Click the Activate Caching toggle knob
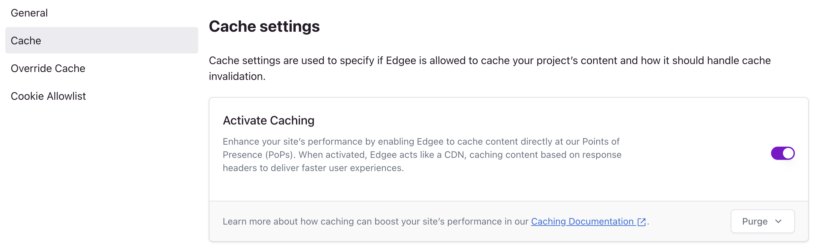 (x=788, y=153)
